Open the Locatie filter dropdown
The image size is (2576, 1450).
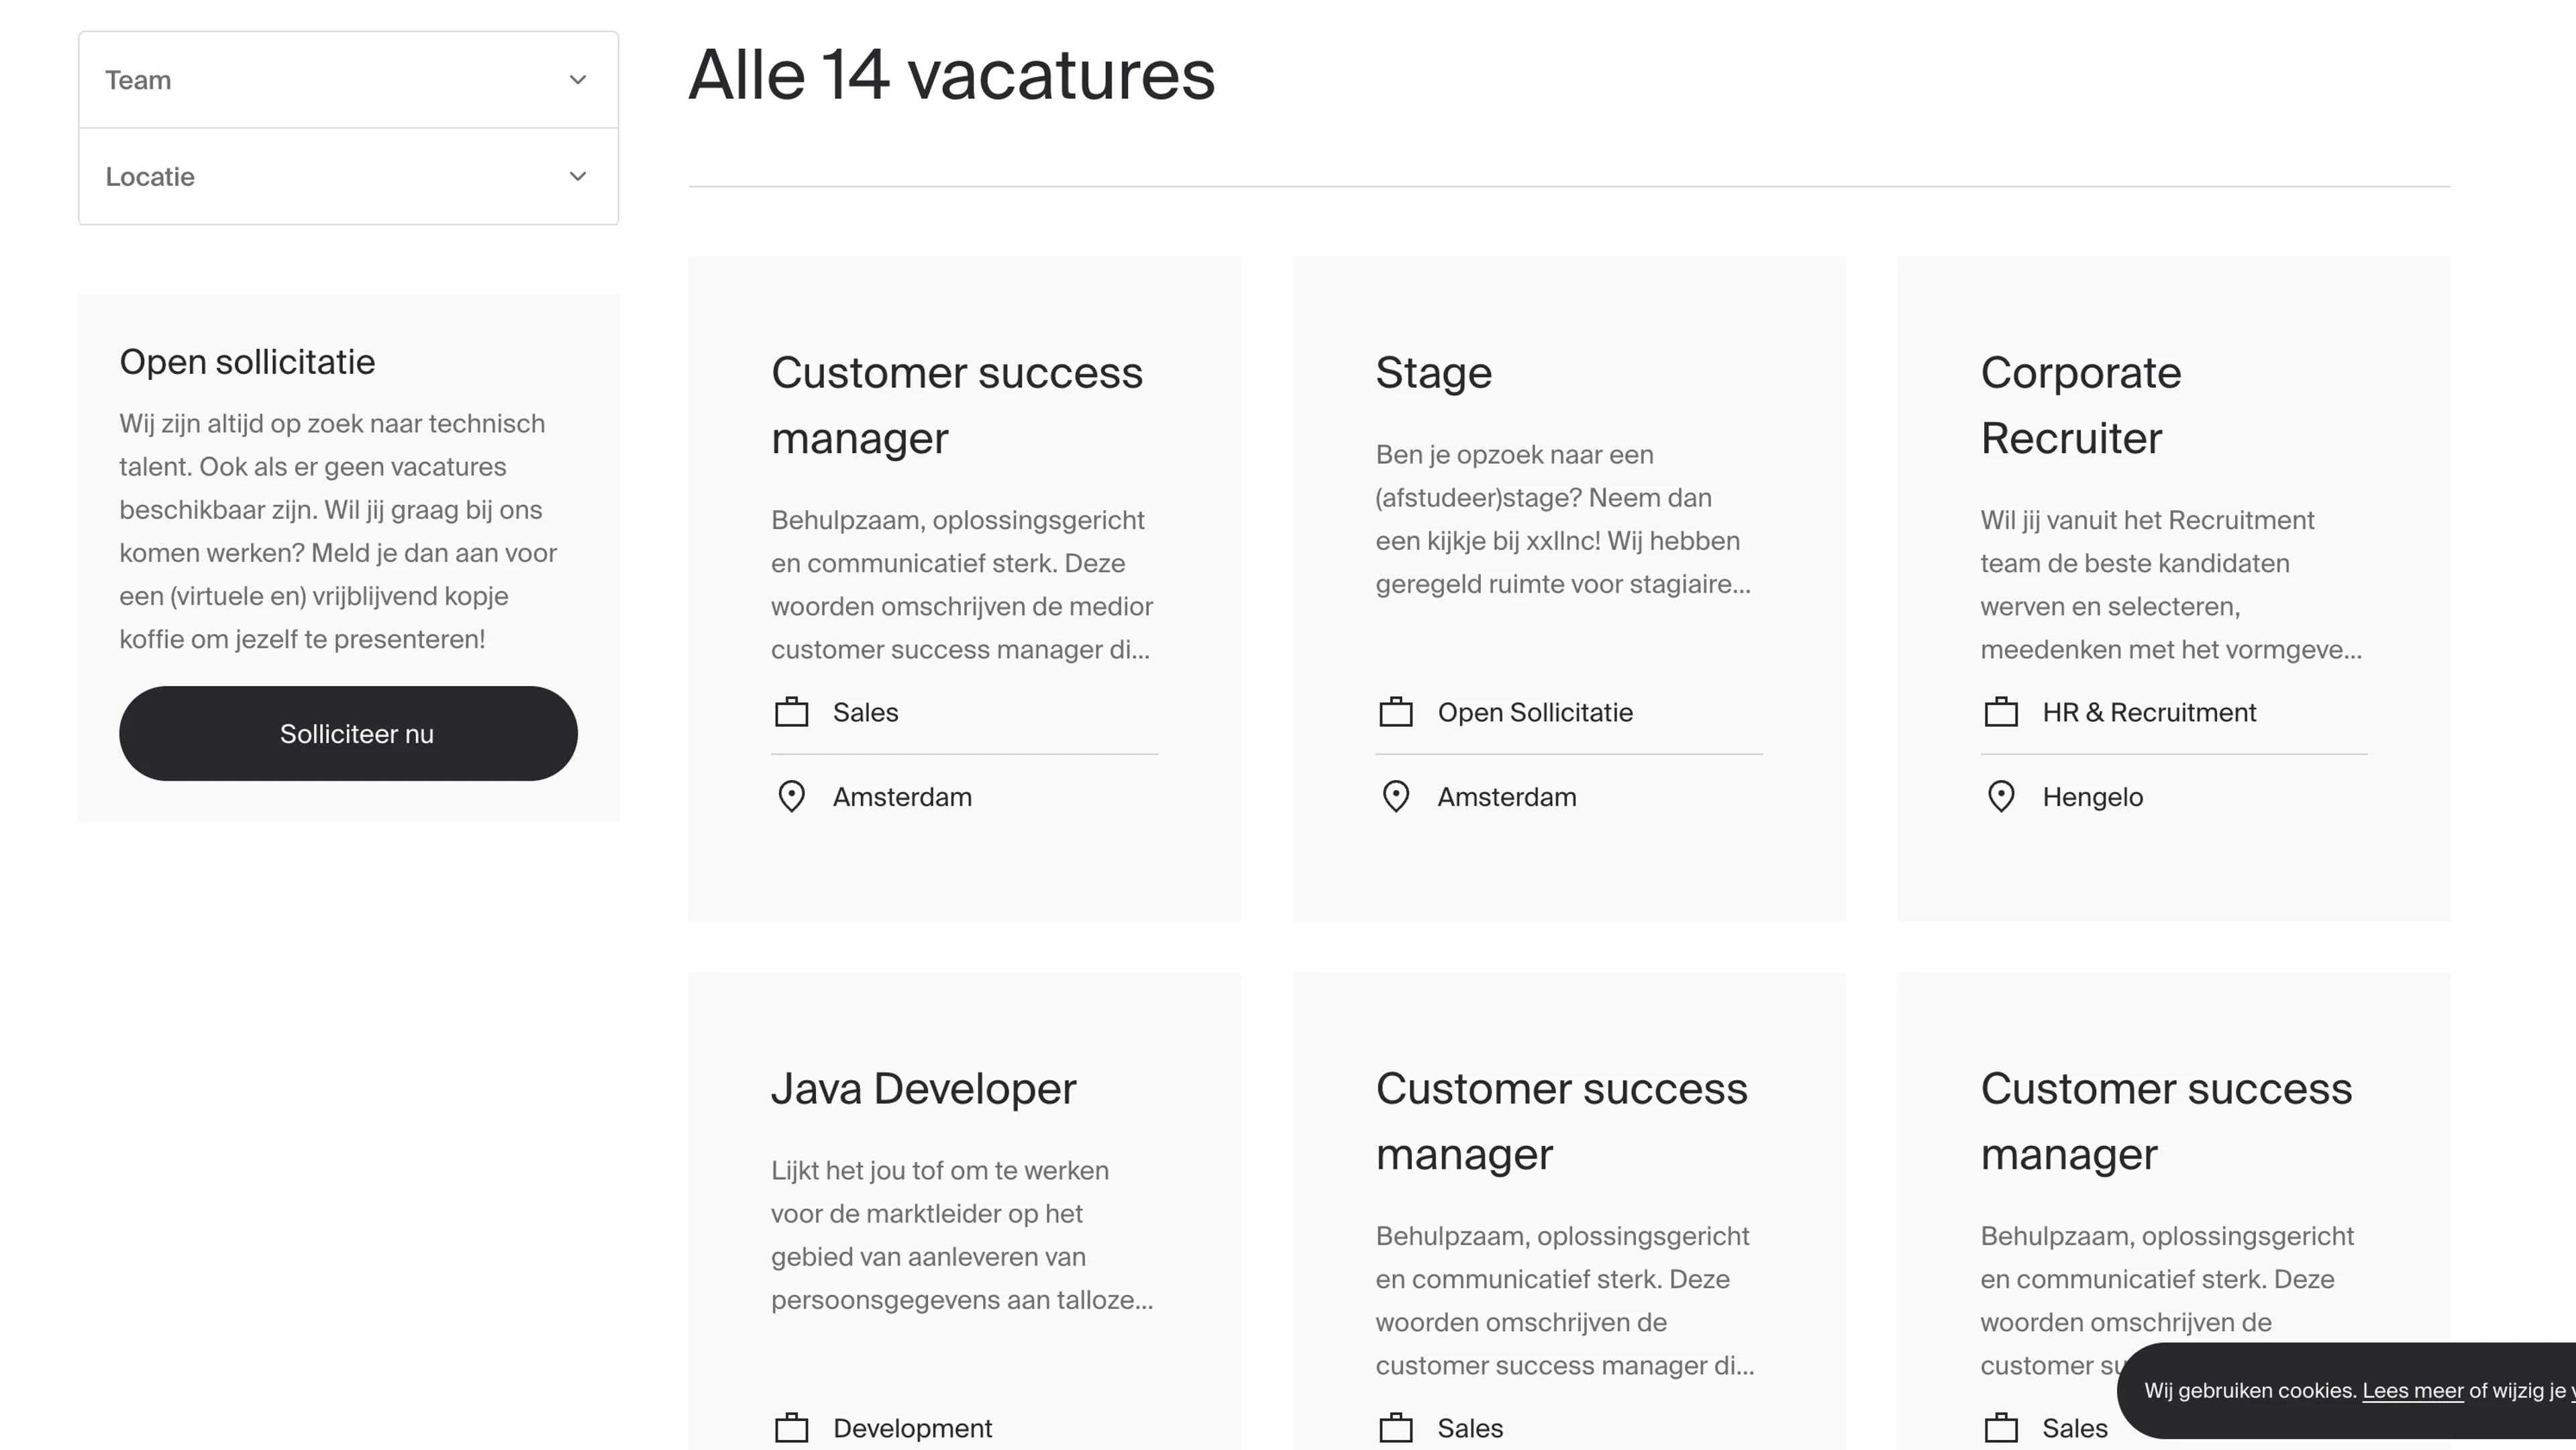tap(347, 176)
